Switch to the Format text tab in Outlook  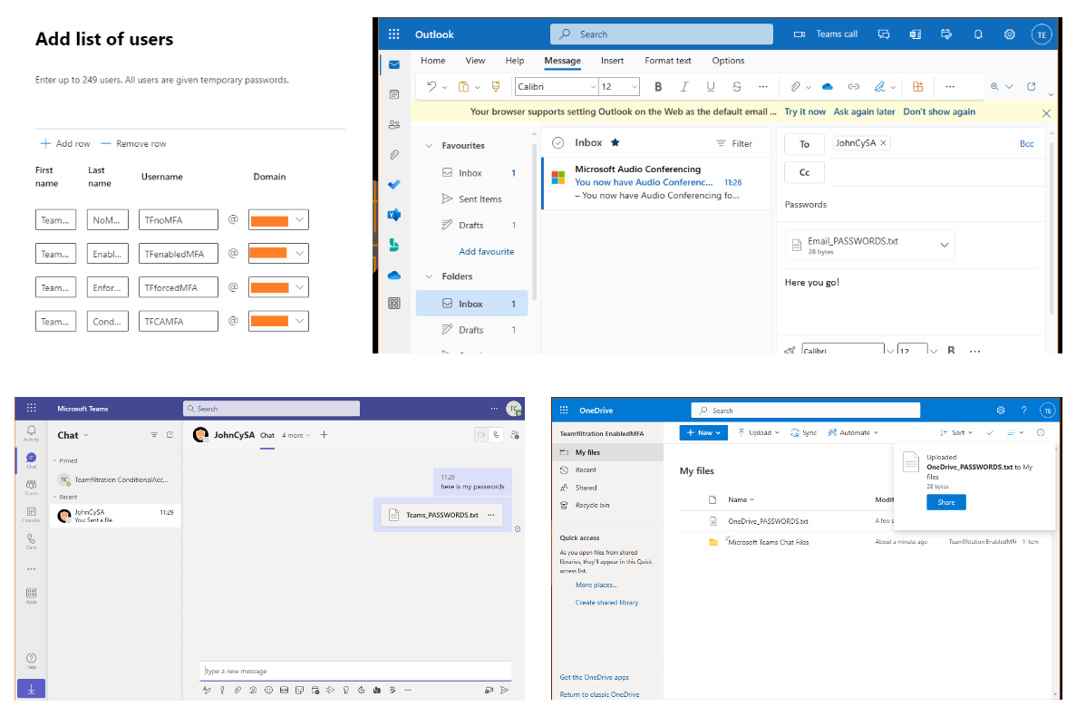(668, 61)
